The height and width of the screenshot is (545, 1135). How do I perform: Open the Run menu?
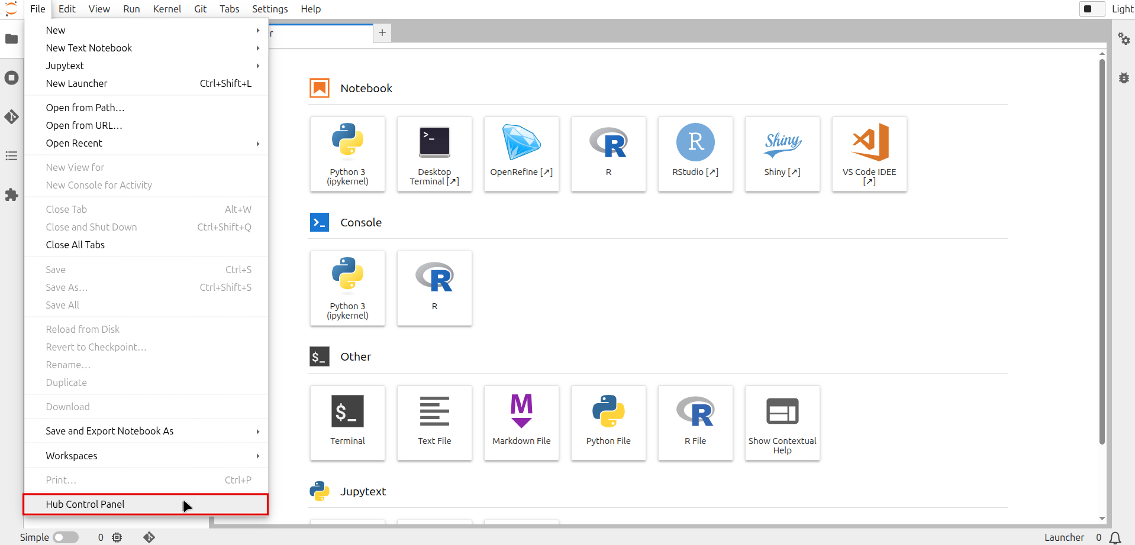pyautogui.click(x=131, y=9)
